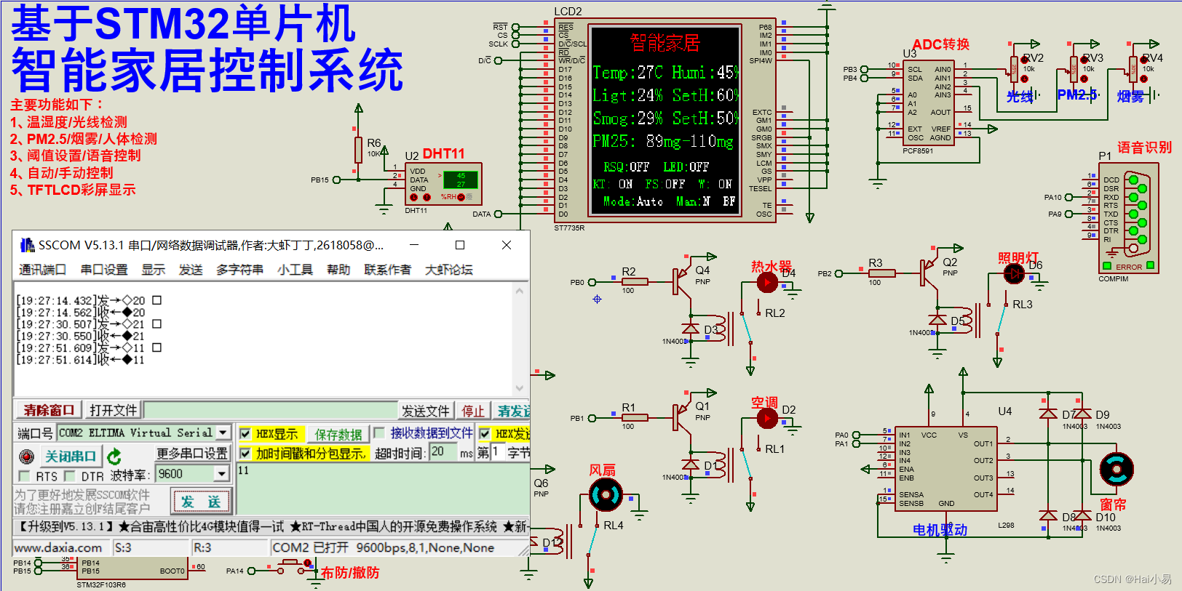1182x591 pixels.
Task: Click the 更多串口设置 button
Action: tap(192, 453)
